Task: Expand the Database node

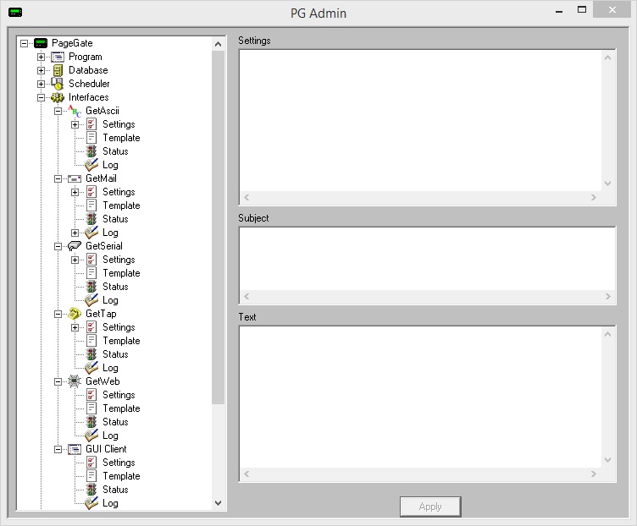Action: pyautogui.click(x=41, y=70)
